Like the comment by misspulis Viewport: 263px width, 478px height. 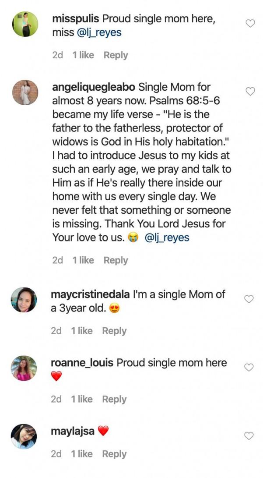tap(250, 24)
